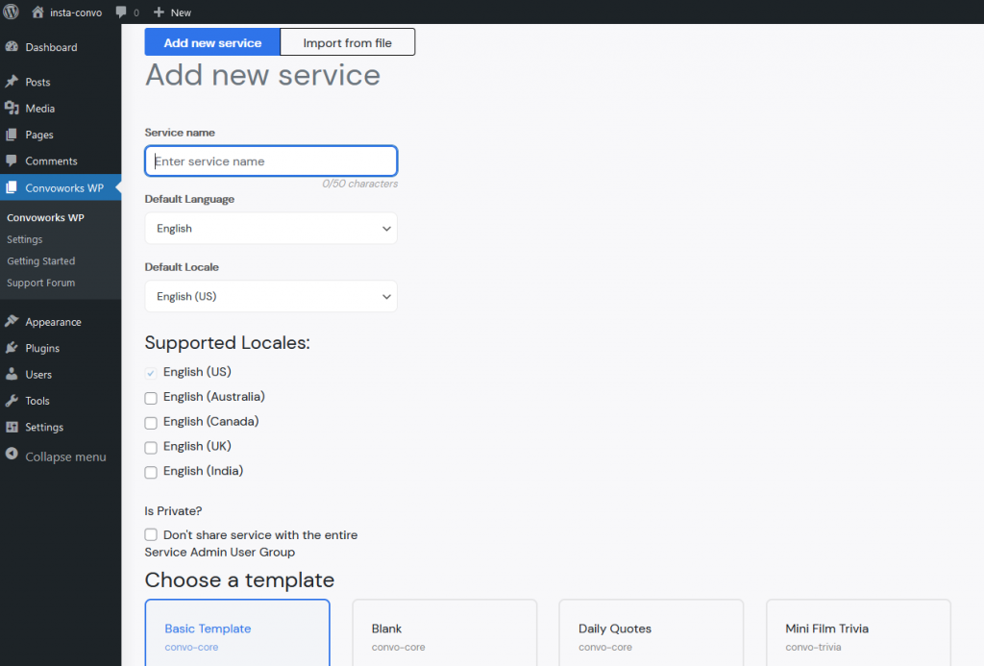Click New in the admin bar
Screen dimensions: 984x666
pos(181,12)
